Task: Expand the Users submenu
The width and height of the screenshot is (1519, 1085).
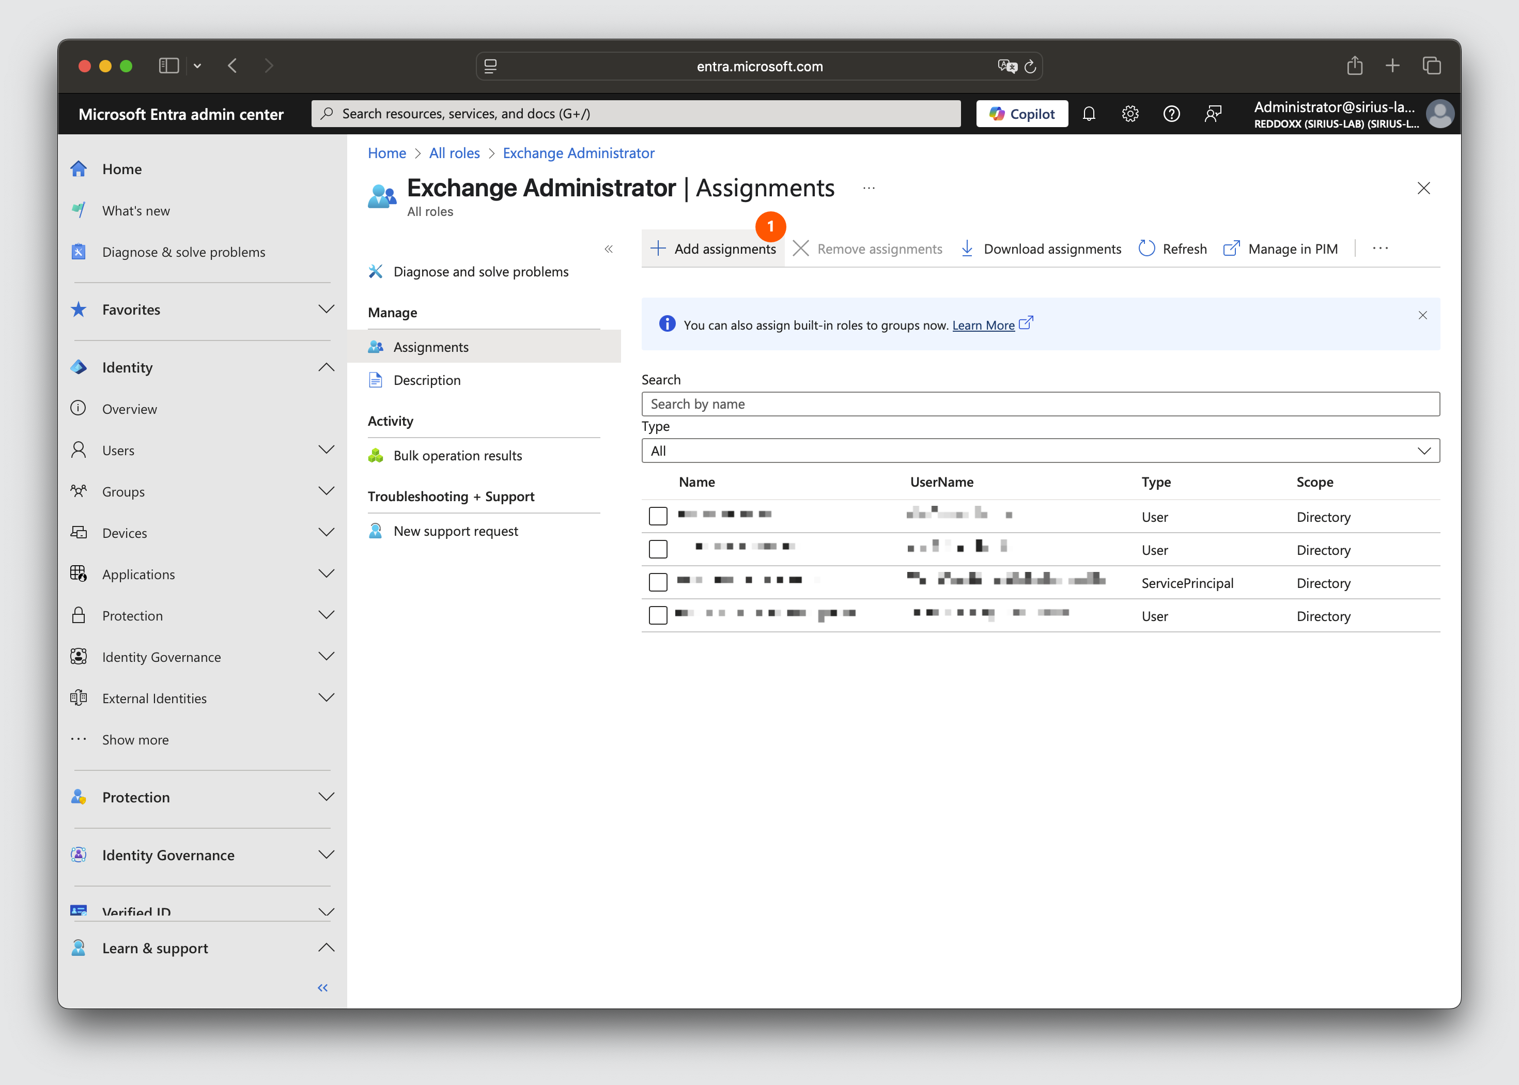Action: click(326, 451)
